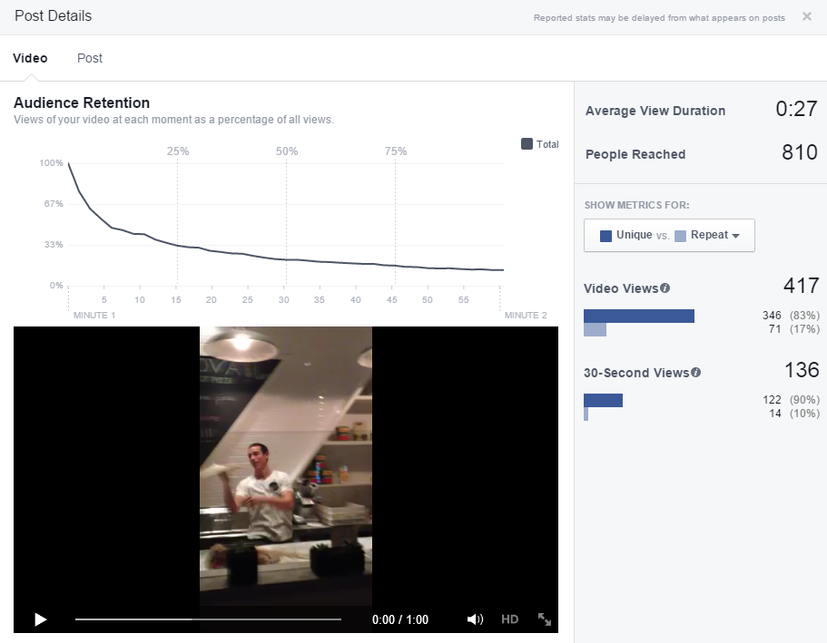Screen dimensions: 827x643
Task: Click the unique Video Views bar
Action: click(x=638, y=316)
